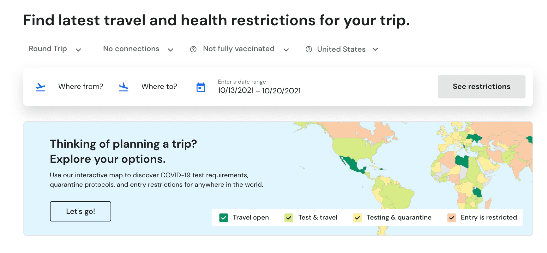Click the departure plane icon
Screen dimensions: 547x253
click(40, 87)
